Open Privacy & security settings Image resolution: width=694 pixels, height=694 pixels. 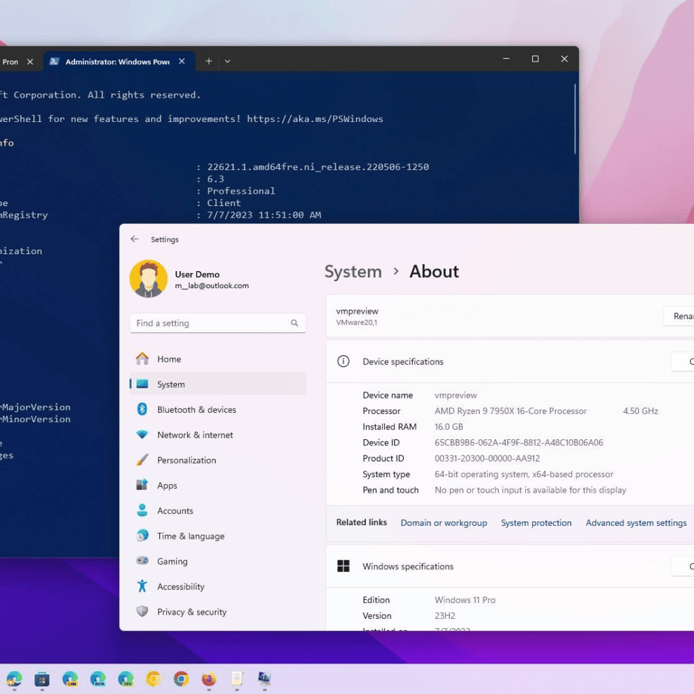pos(192,611)
